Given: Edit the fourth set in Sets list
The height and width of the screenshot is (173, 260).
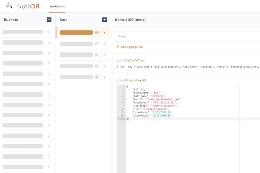Looking at the screenshot, I should (x=97, y=66).
